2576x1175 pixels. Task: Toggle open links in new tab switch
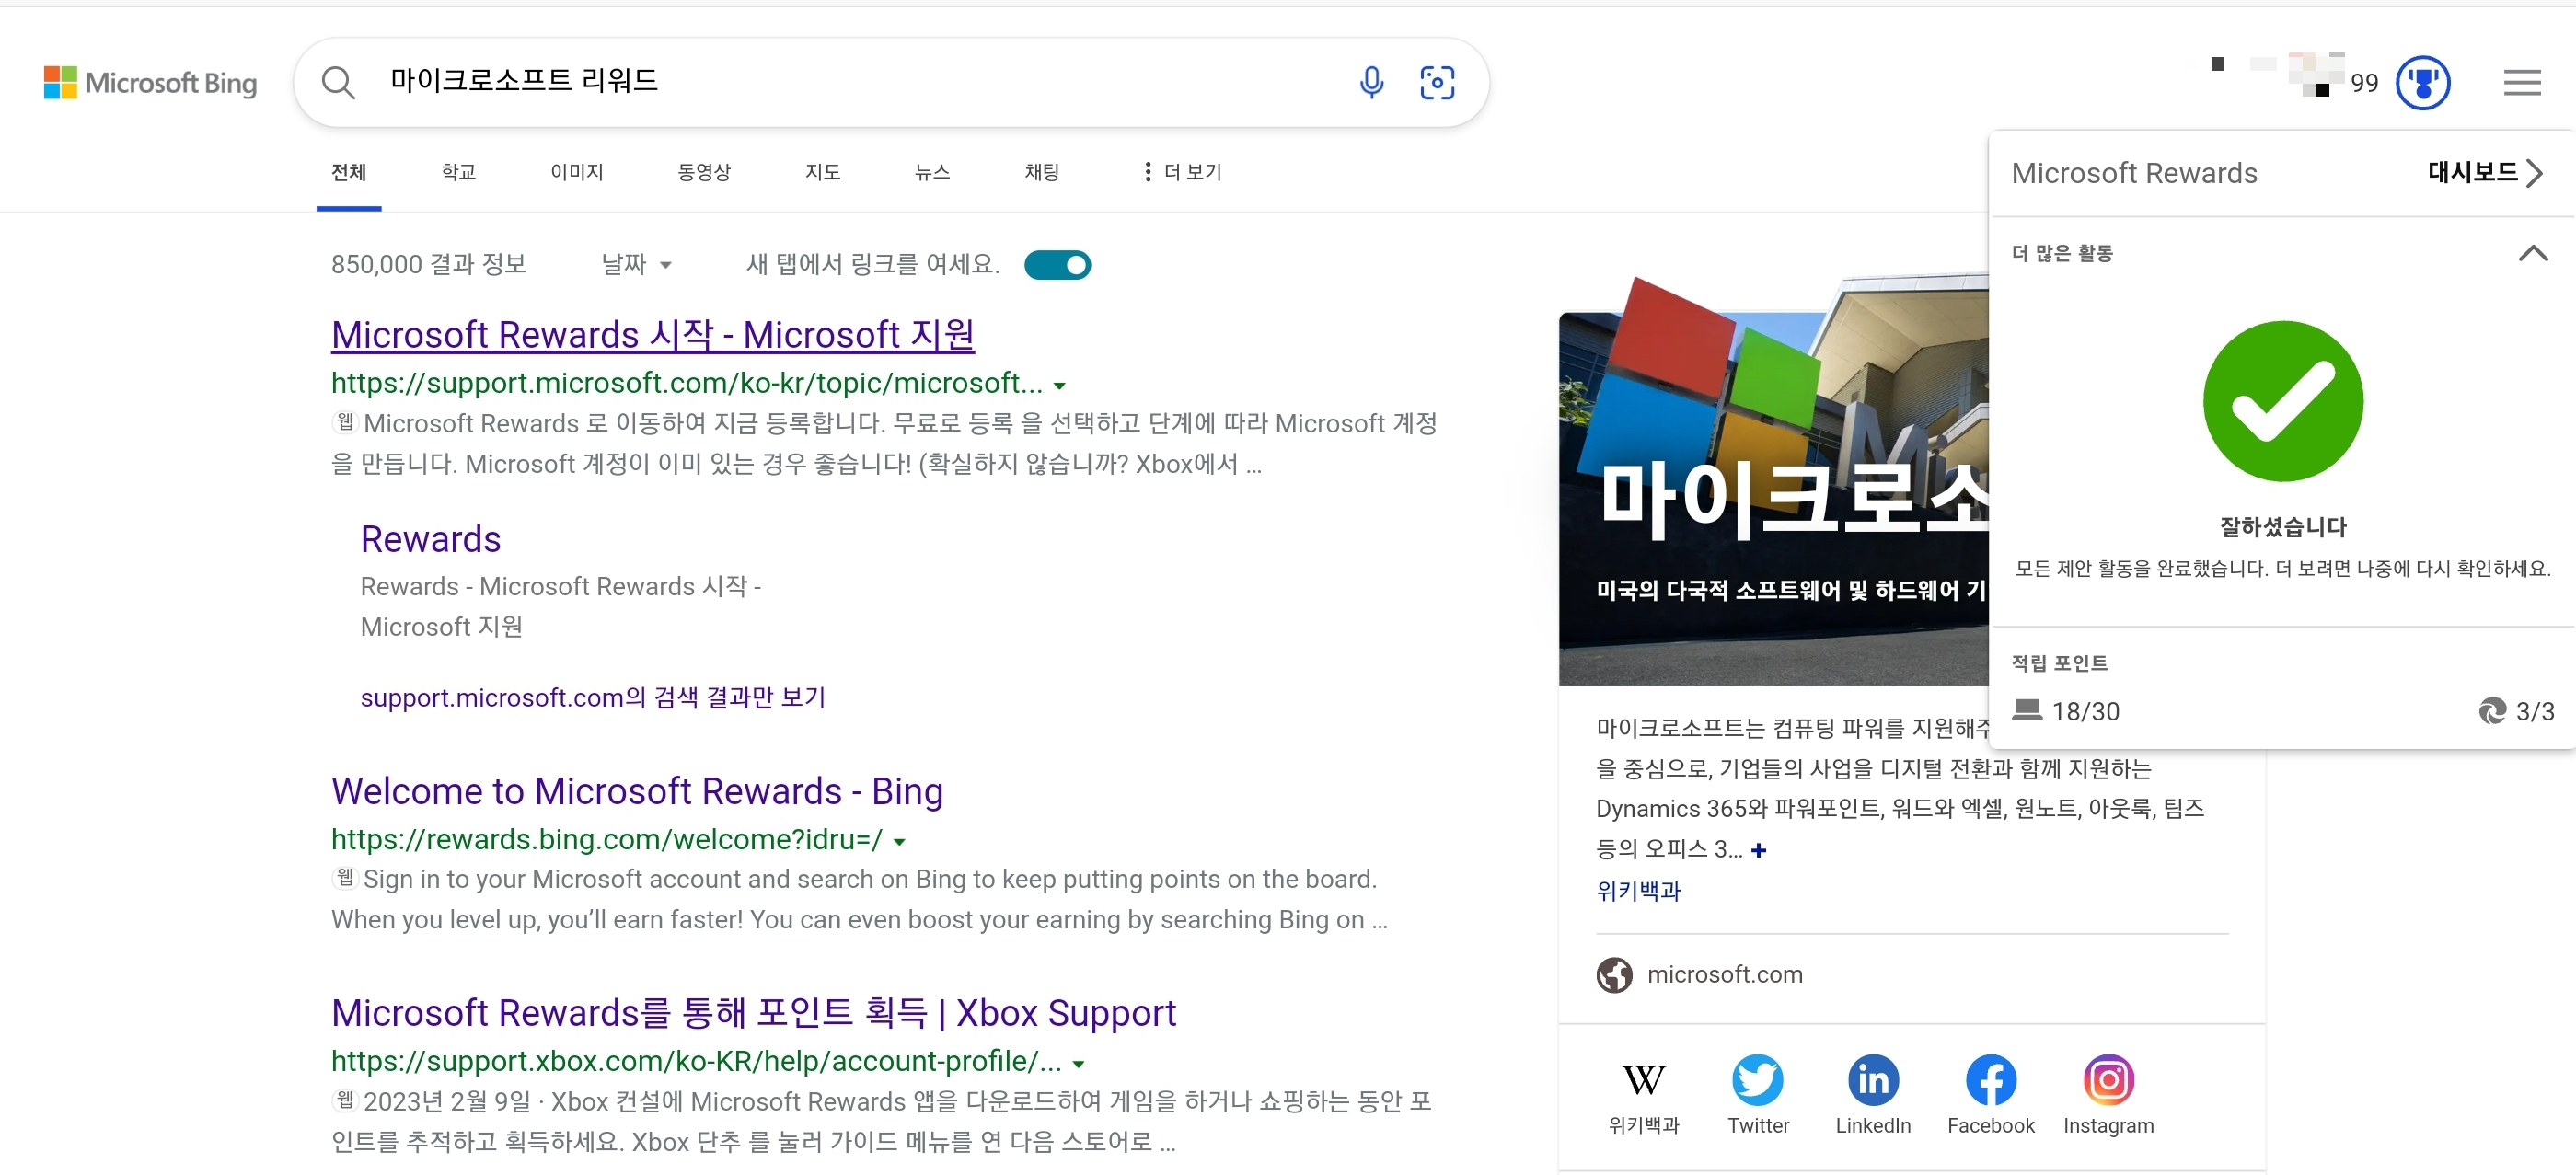pos(1057,265)
